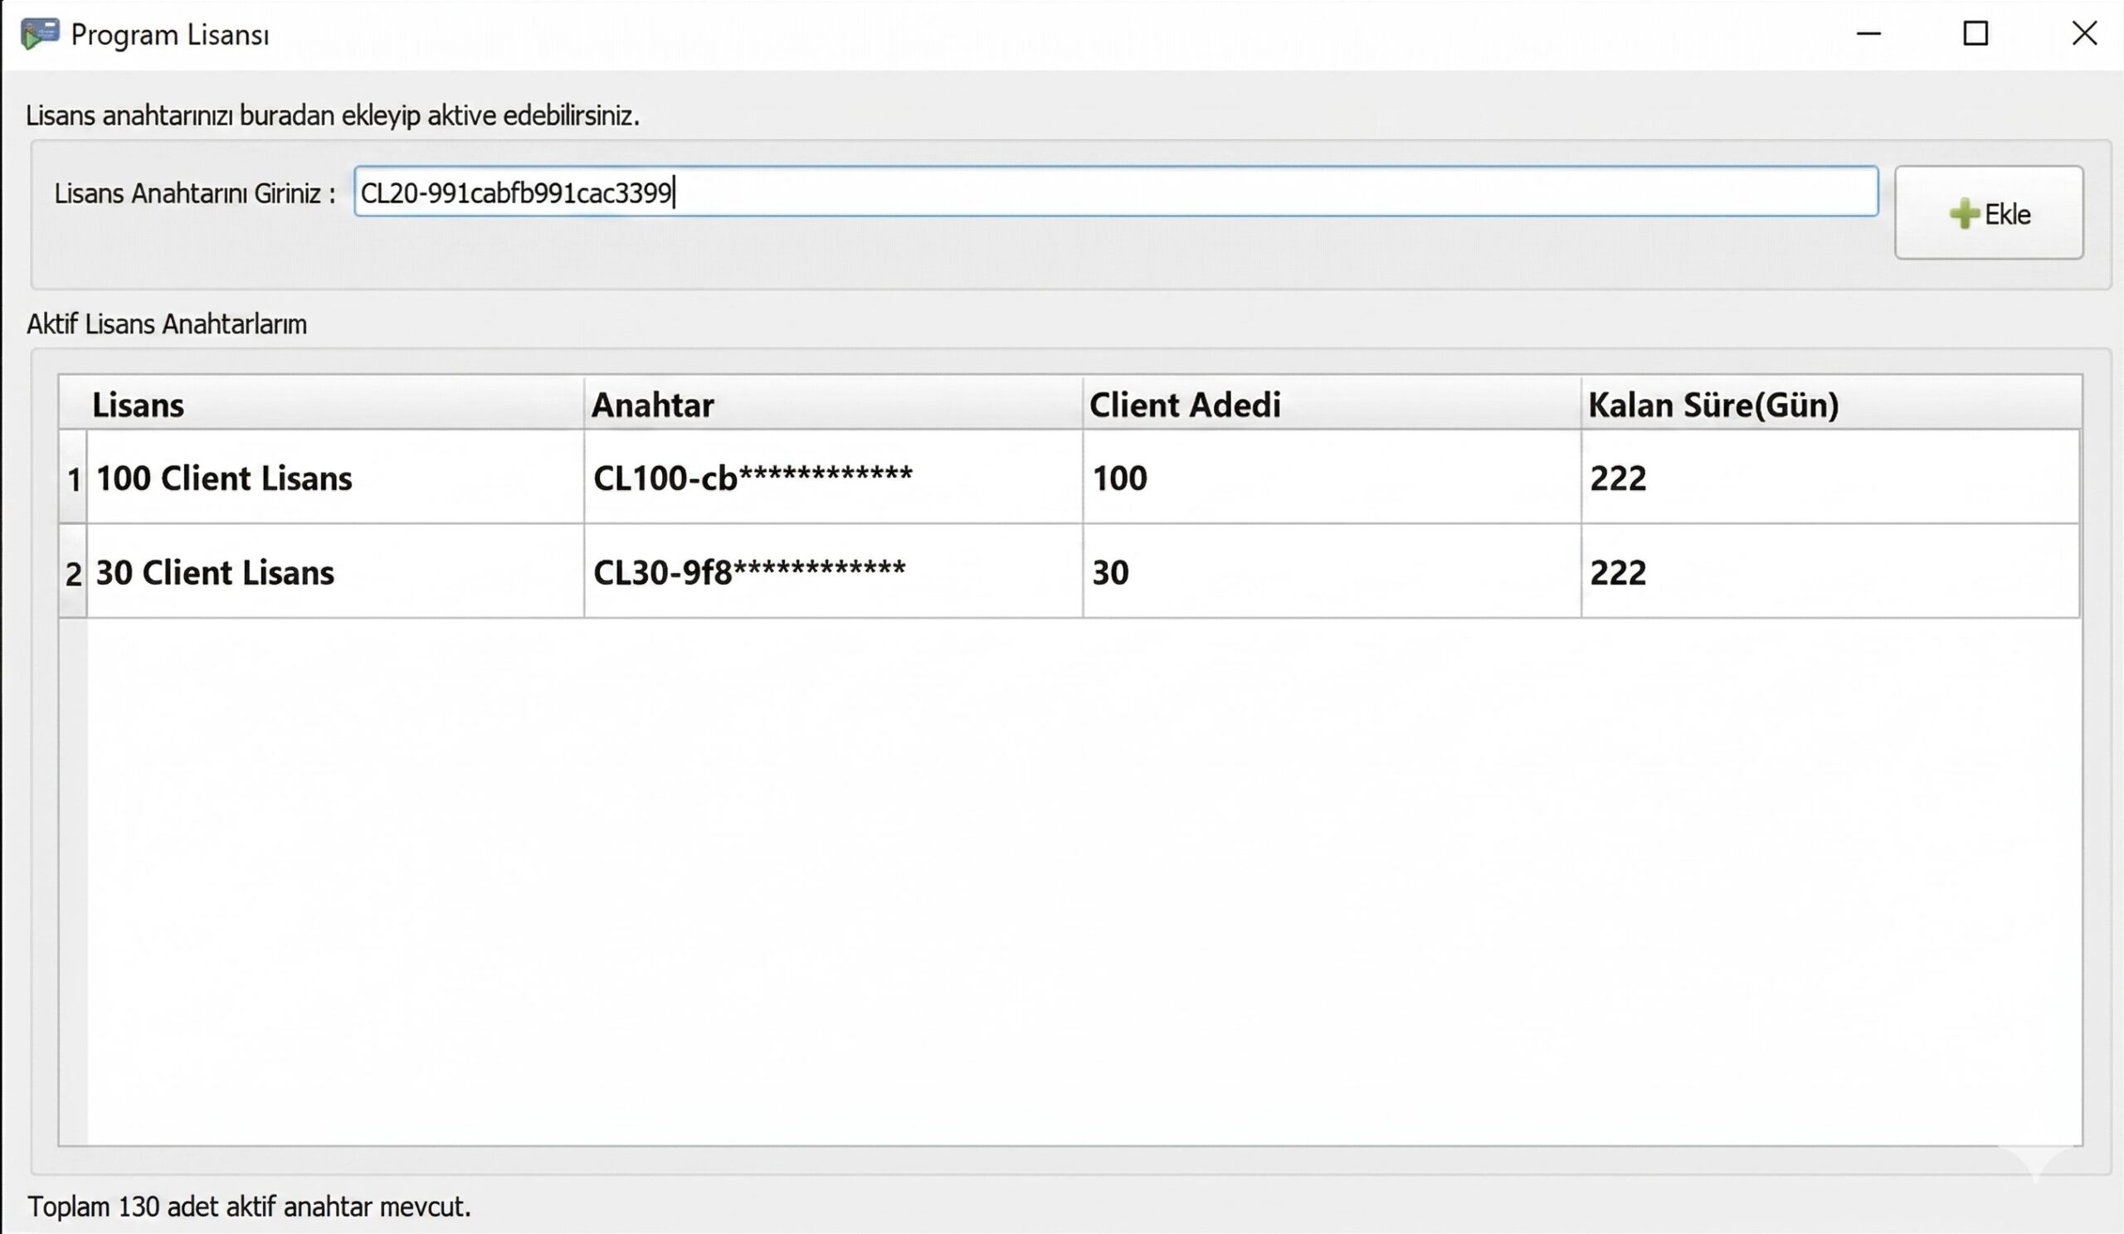
Task: Click the remaining days value 222 for 100 Client Lisans
Action: (x=1616, y=478)
